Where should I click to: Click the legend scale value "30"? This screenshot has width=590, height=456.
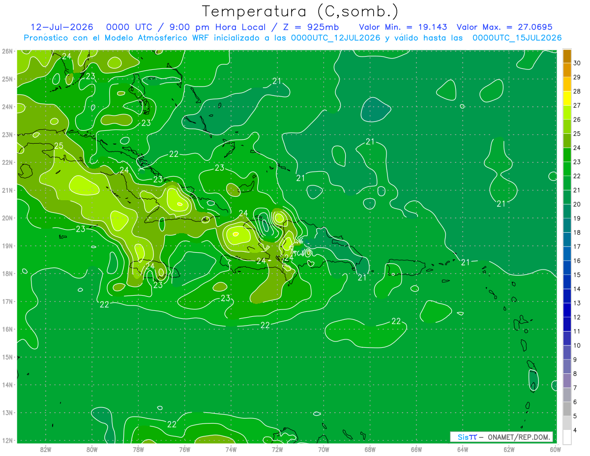coord(577,63)
